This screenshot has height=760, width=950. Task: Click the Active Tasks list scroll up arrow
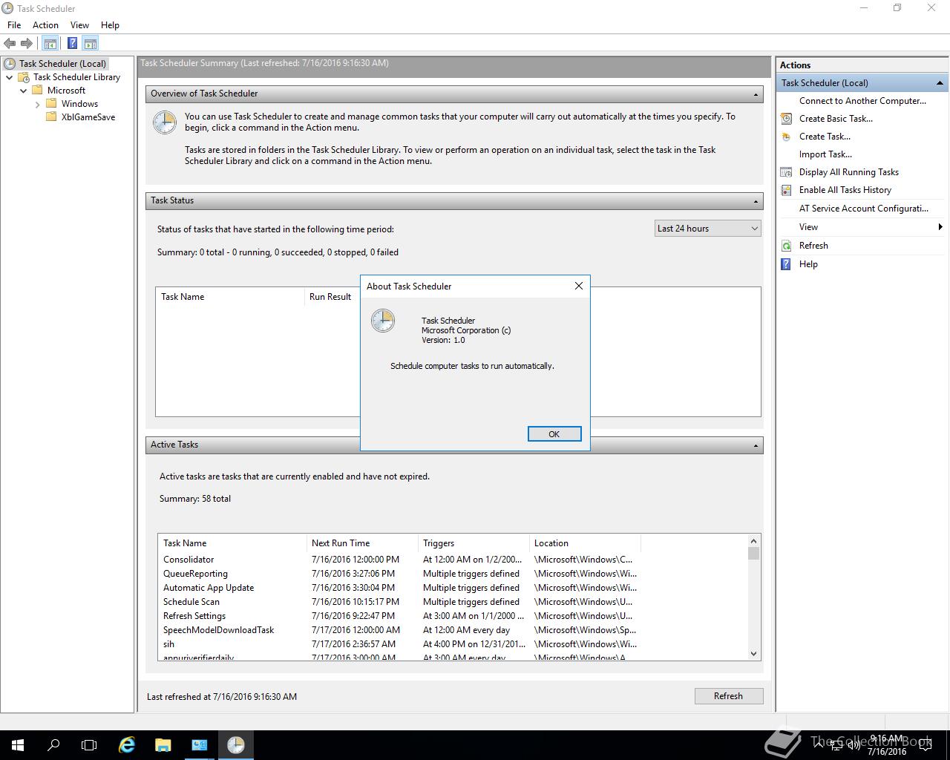click(x=753, y=541)
